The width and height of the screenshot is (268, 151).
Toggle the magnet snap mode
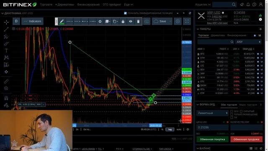6,98
